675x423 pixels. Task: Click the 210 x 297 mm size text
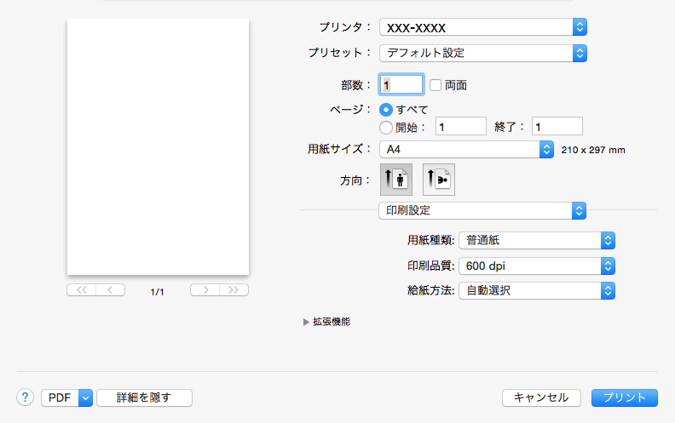593,150
